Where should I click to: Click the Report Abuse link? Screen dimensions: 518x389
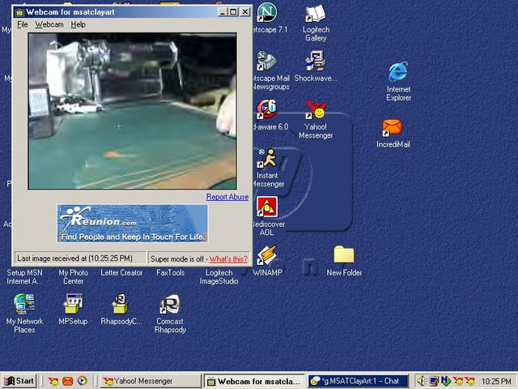(x=227, y=197)
